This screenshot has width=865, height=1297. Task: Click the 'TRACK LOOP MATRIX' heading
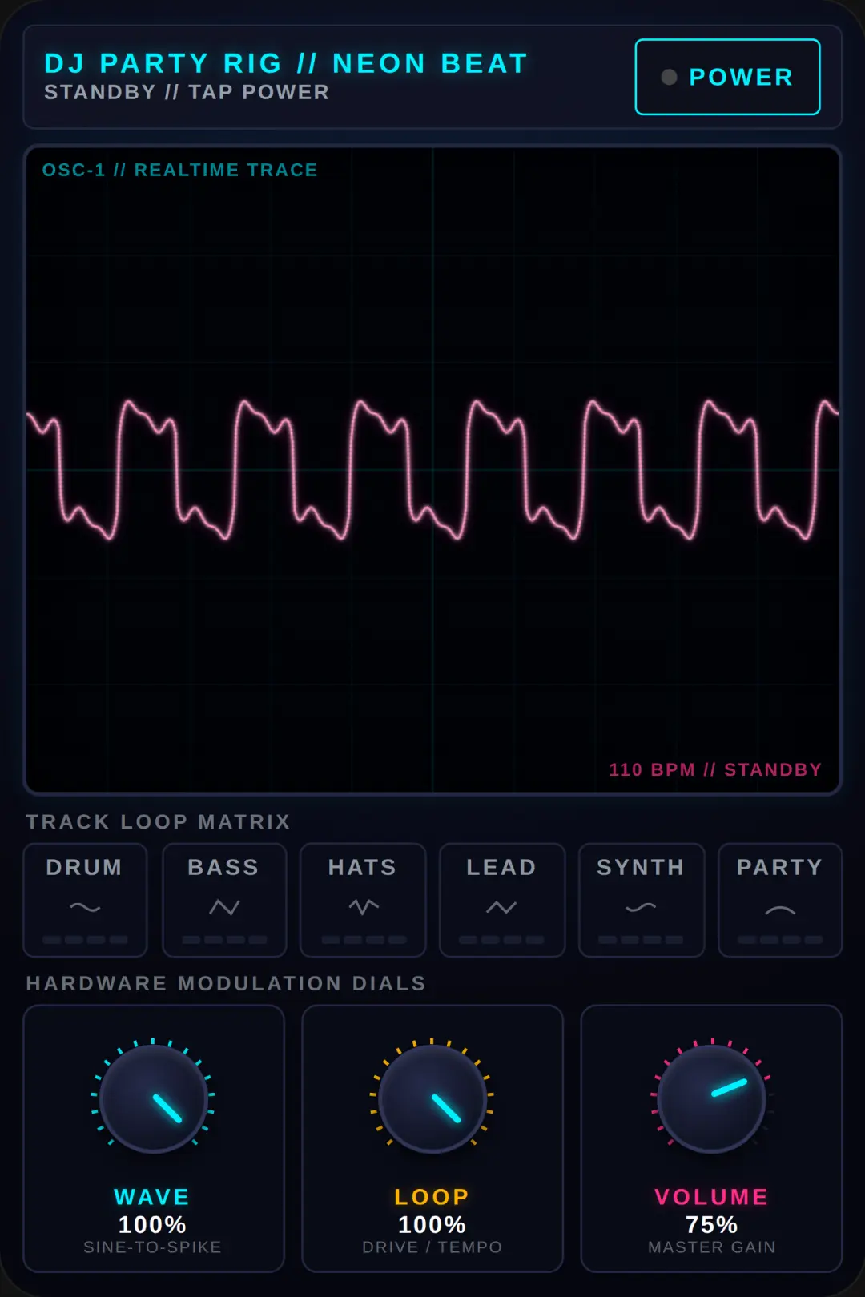[159, 821]
